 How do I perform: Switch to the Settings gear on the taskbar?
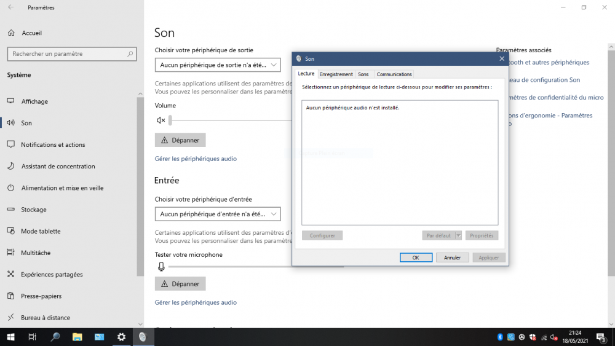(122, 337)
